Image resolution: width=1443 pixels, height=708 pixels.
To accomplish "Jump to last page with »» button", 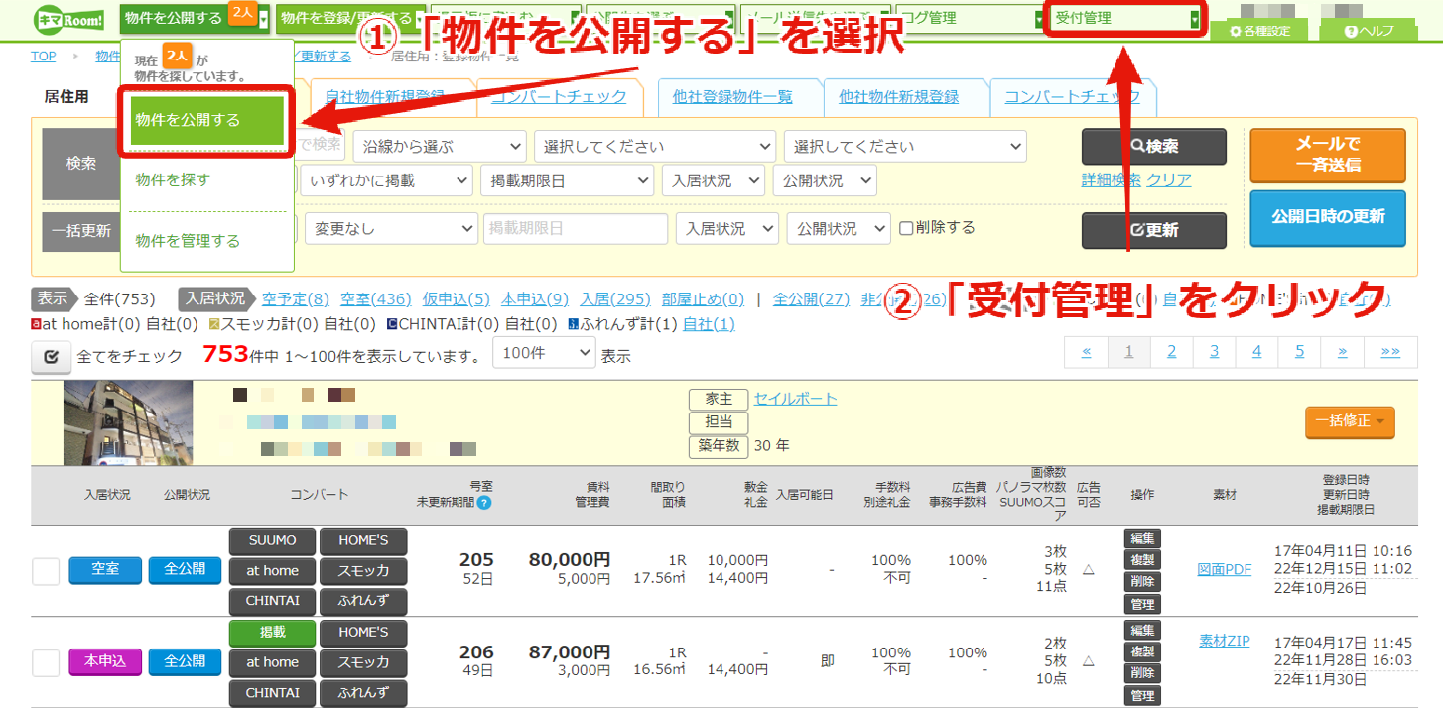I will click(1391, 352).
